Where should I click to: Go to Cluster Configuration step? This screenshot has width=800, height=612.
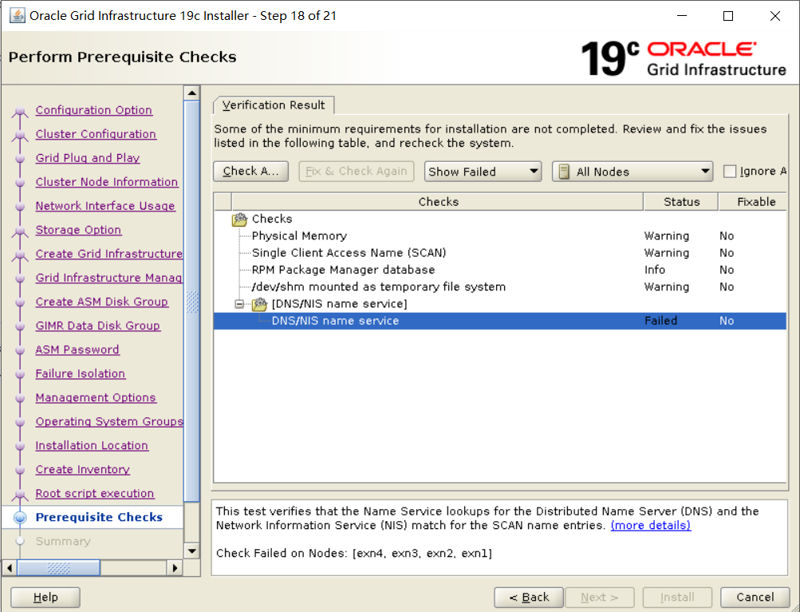96,134
